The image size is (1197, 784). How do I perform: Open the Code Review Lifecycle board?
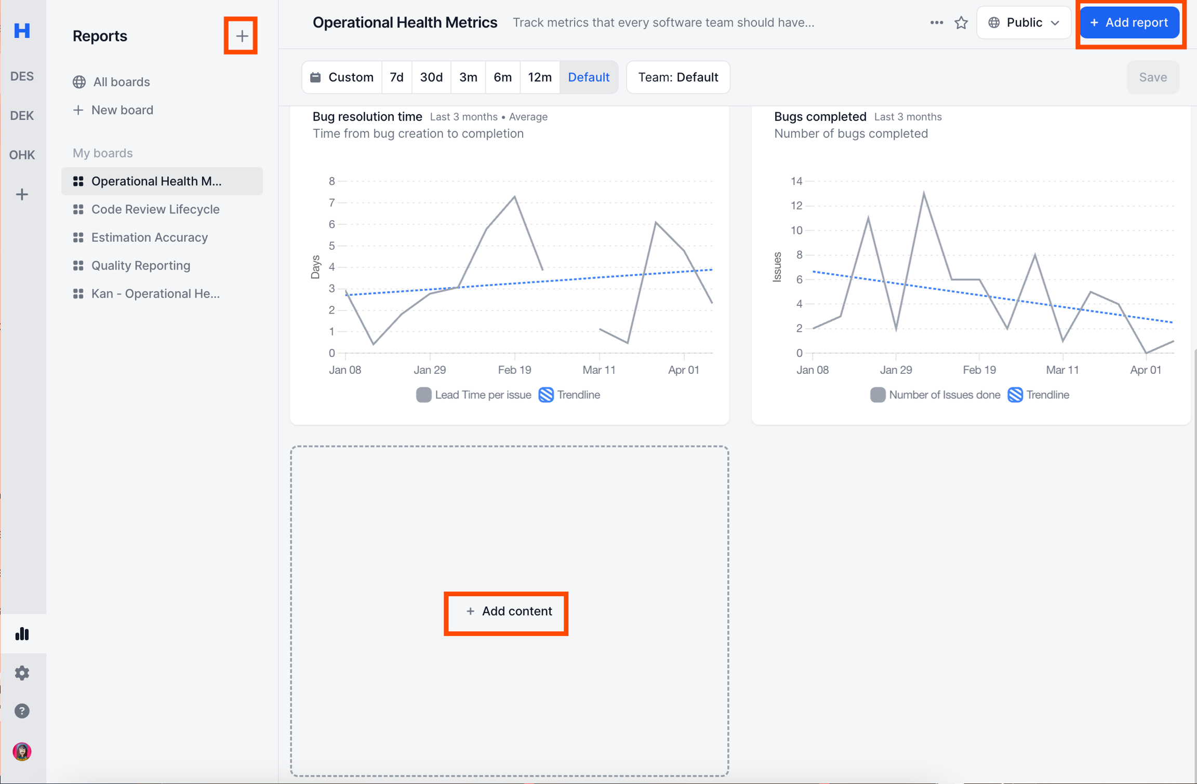[155, 209]
